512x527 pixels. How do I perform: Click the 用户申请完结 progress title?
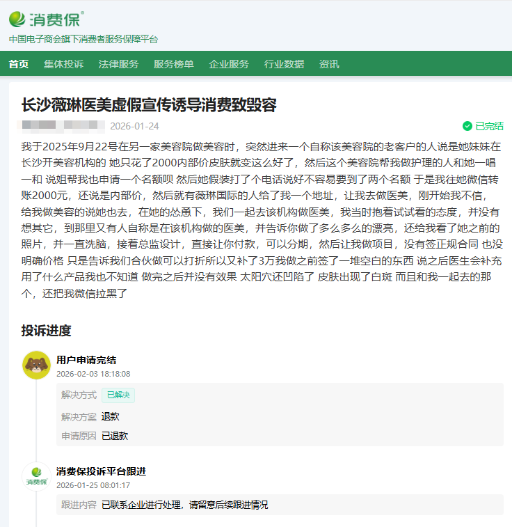pos(86,360)
